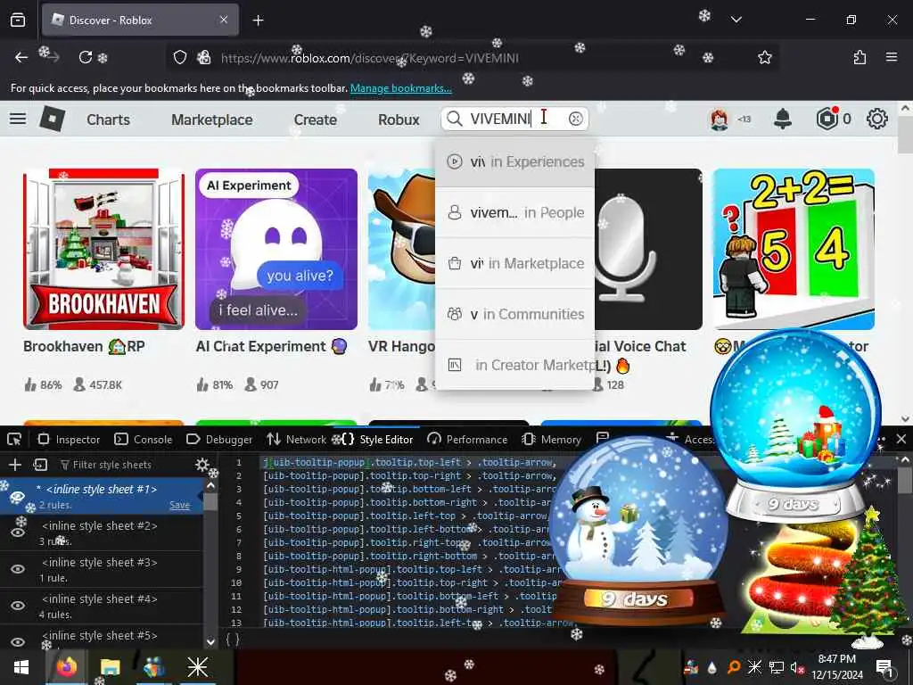Open the AI Chat Experiment thumbnail

click(x=276, y=250)
